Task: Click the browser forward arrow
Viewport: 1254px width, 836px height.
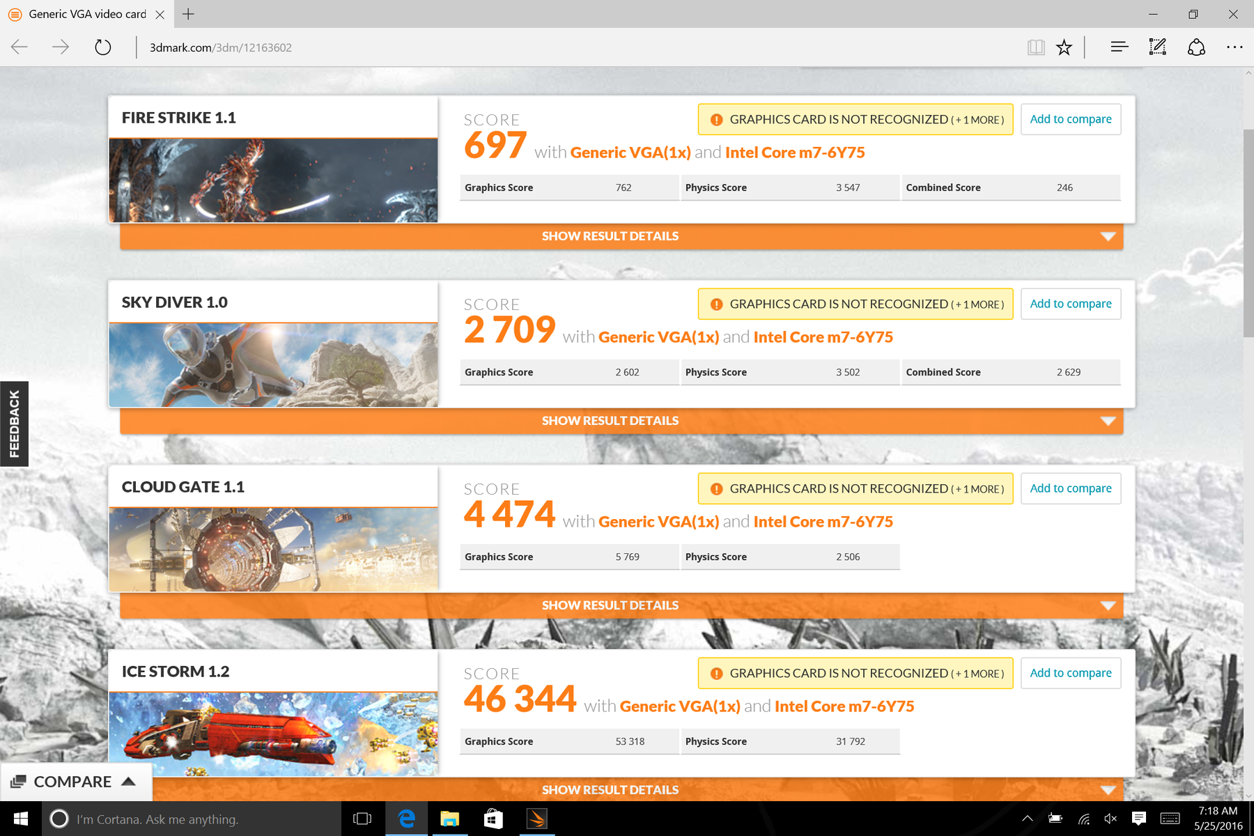Action: (61, 47)
